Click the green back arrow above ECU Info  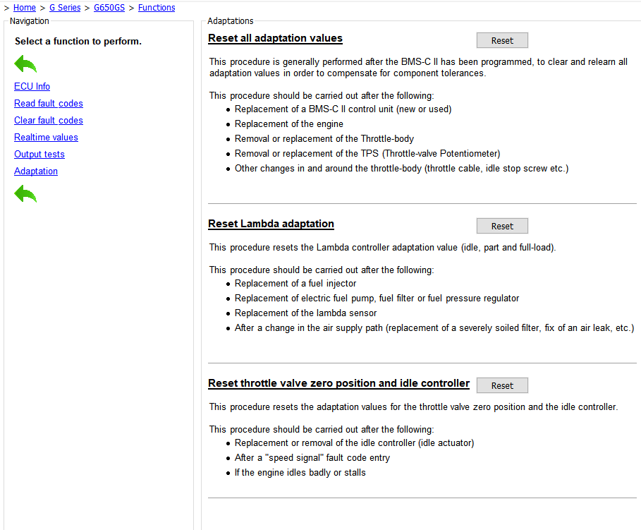click(25, 64)
